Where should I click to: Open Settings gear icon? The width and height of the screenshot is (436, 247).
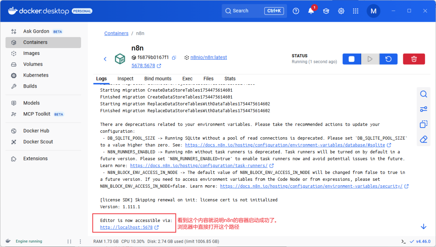[x=341, y=11]
